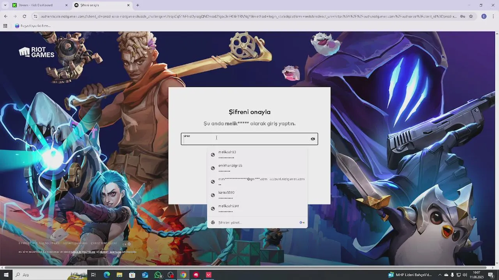Show hidden system tray icons
Screen dimensions: 499x280
[x=440, y=275]
